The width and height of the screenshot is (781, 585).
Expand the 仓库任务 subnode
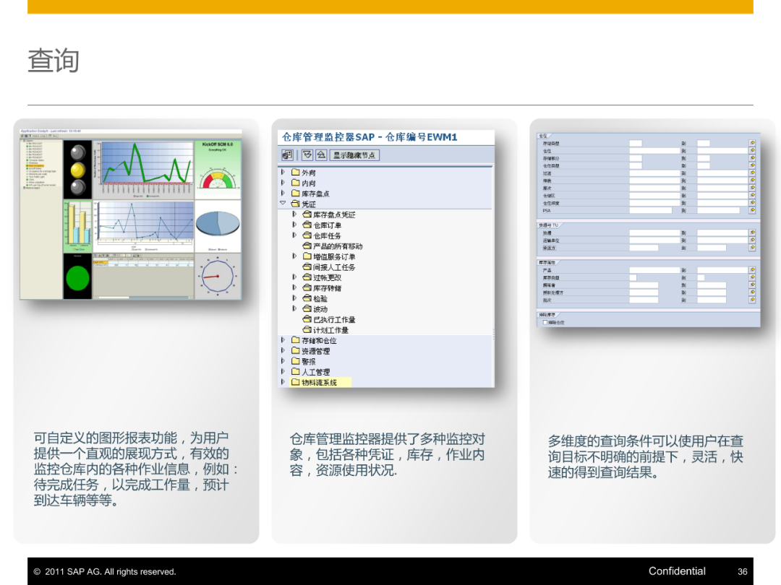click(x=294, y=235)
